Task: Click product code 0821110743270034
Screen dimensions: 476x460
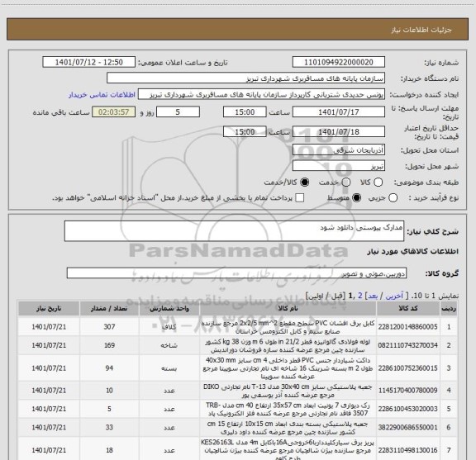Action: [408, 345]
